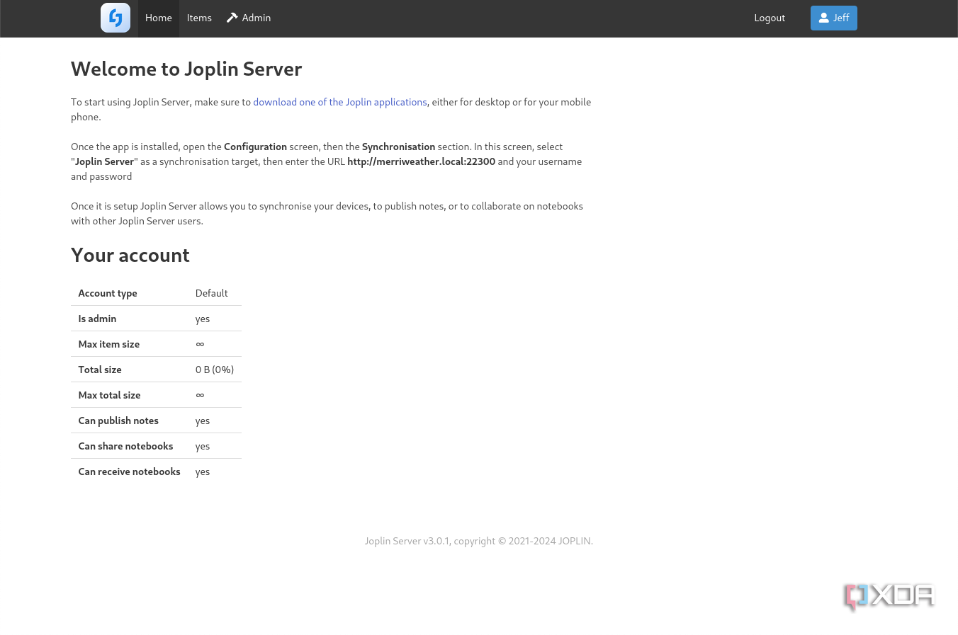
Task: Click the Joplin Server v3.0.1 copyright footer
Action: [x=479, y=541]
